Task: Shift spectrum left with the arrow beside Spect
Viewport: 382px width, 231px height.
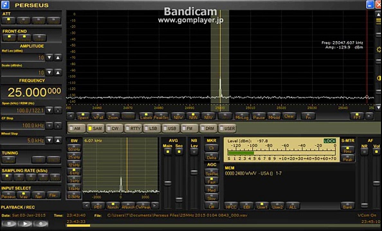Action: pyautogui.click(x=70, y=116)
